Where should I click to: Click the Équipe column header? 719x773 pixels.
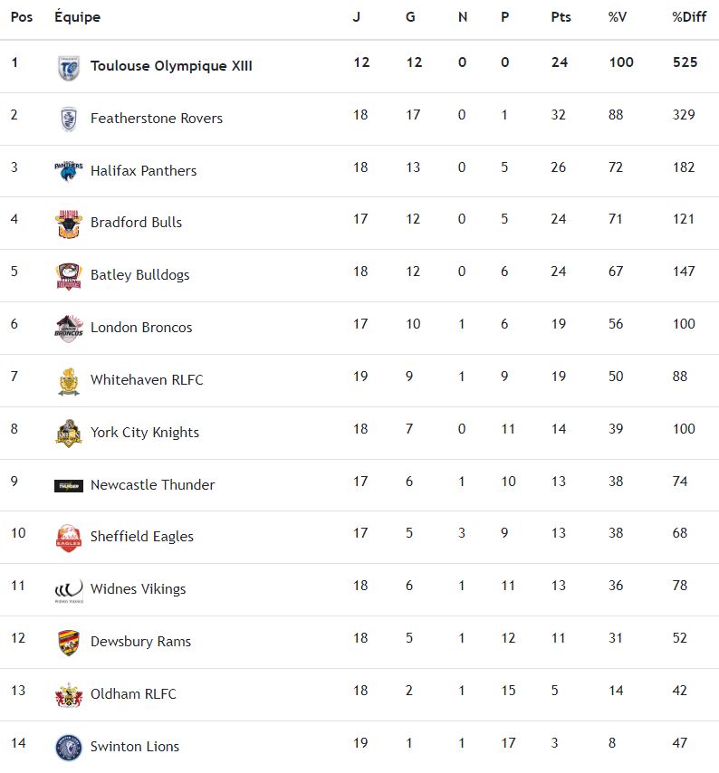pos(77,17)
